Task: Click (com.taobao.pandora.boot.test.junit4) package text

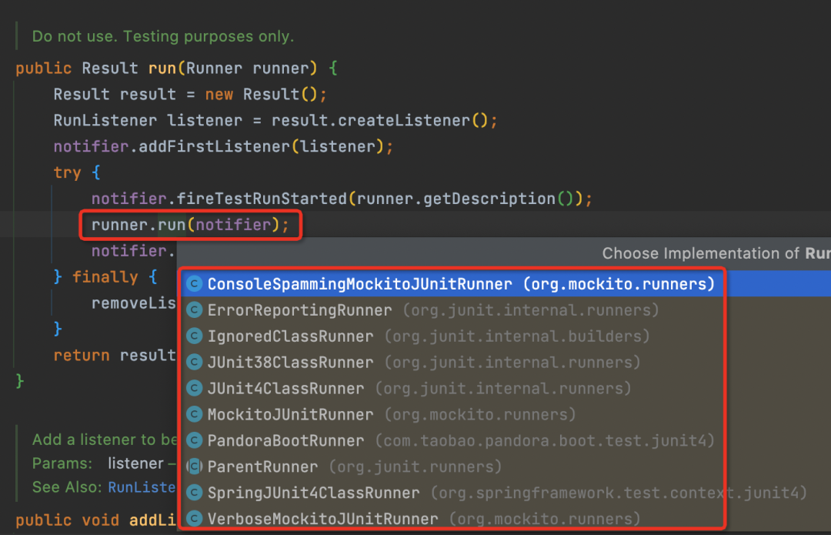Action: pyautogui.click(x=545, y=440)
